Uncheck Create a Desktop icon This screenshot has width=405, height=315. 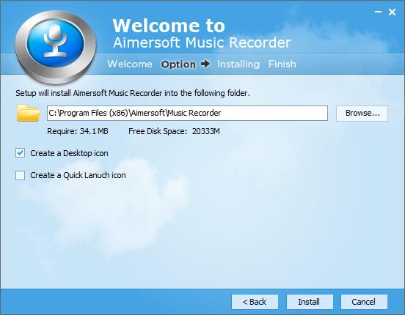[20, 153]
